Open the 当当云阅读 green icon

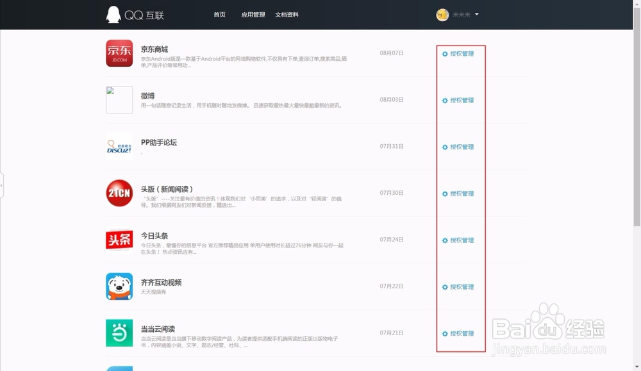pos(119,333)
